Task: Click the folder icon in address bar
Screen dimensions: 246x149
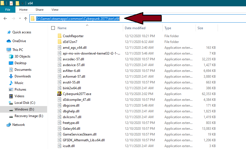Action: tap(33, 19)
